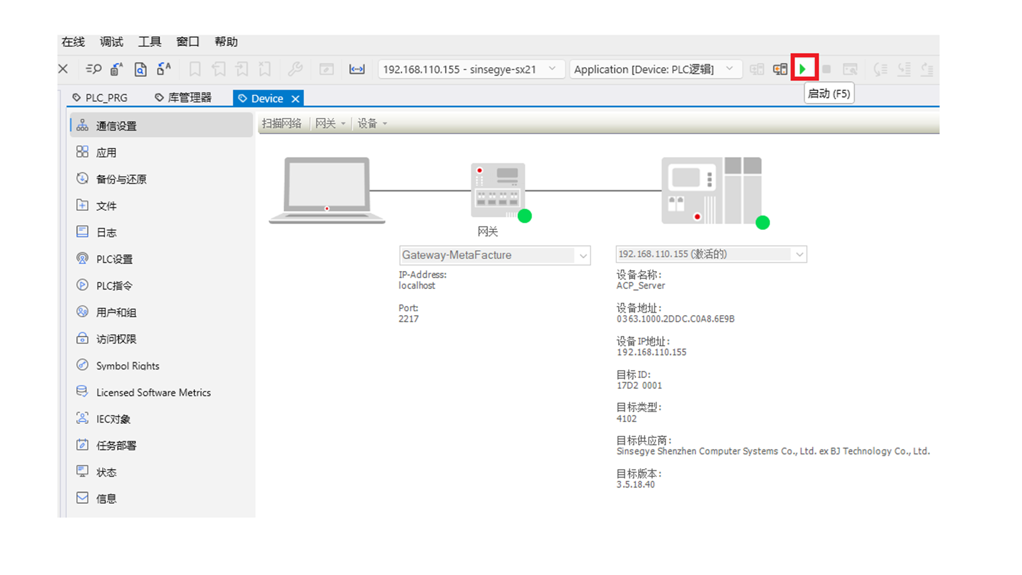Expand the 网关 gateway menu arrow

click(x=343, y=124)
